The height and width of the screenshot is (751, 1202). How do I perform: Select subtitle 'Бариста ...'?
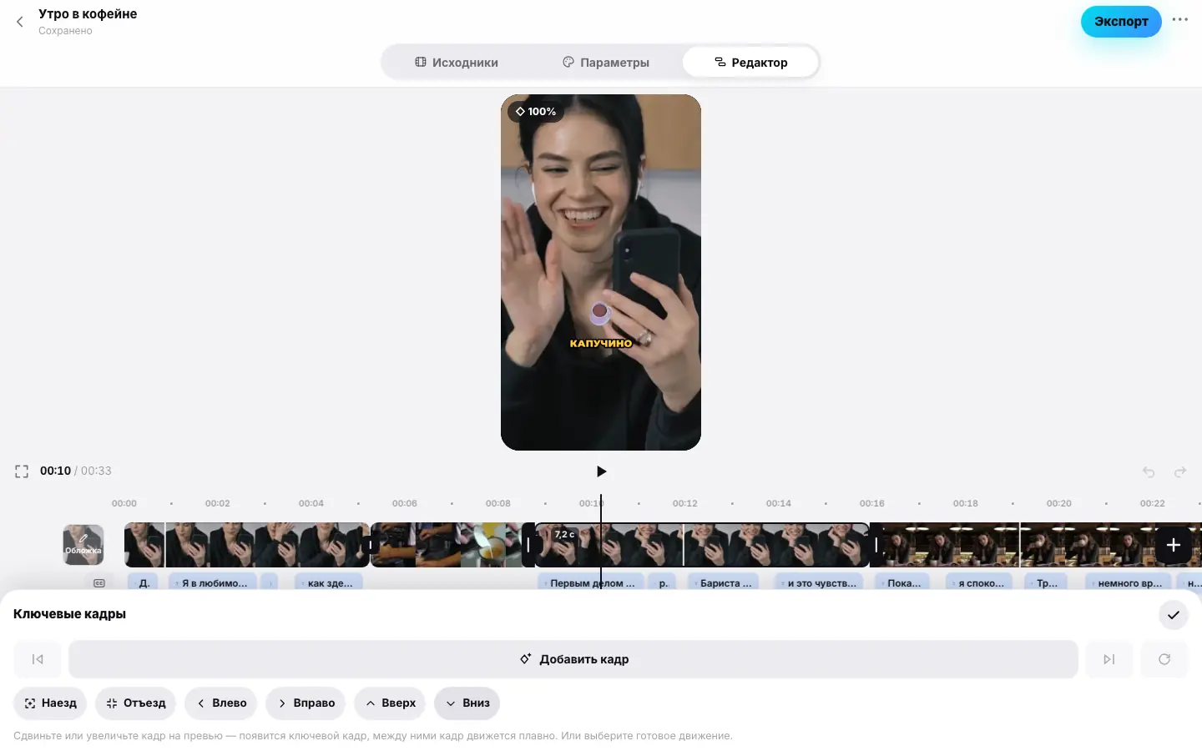[723, 583]
